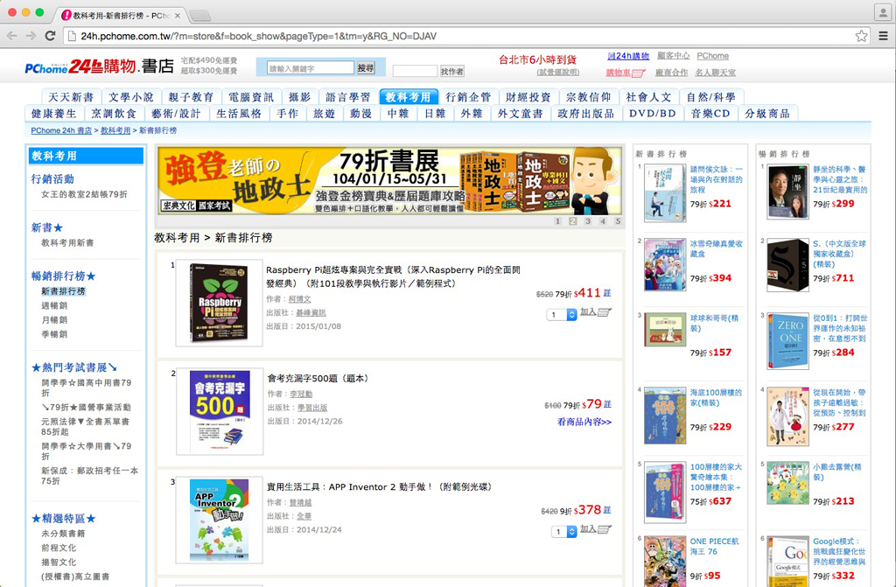Open 海底100層樓的家 cover thumbnail
Viewport: 896px width, 587px height.
coord(665,416)
